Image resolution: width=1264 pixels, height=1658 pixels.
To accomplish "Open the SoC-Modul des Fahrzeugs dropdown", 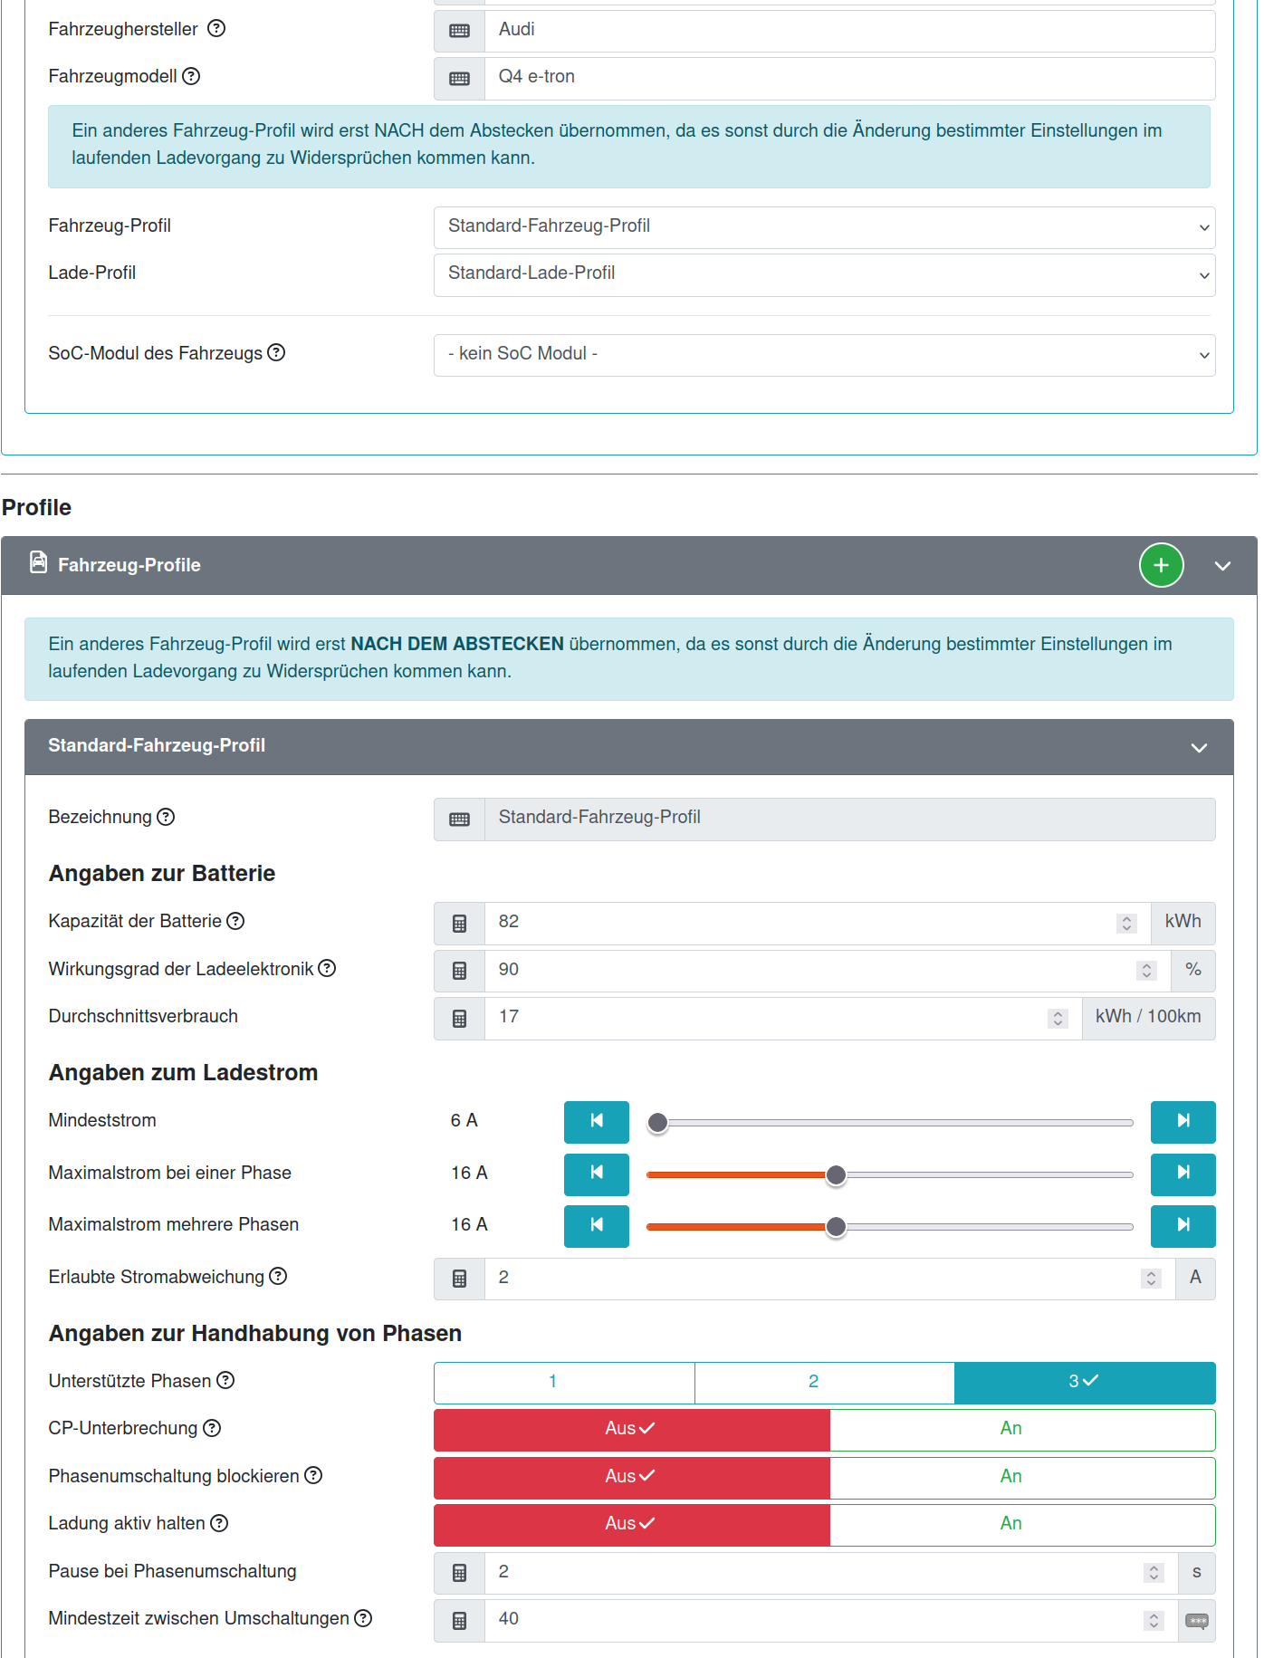I will 825,355.
